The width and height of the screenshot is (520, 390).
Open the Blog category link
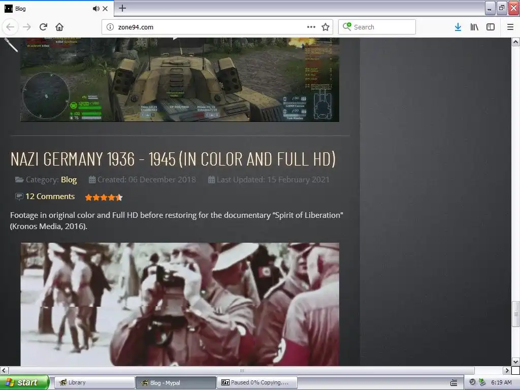pos(69,179)
